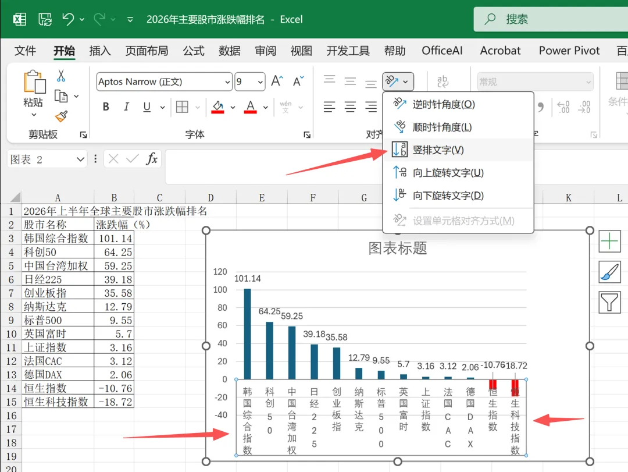Switch to the 视图 tab
Image resolution: width=628 pixels, height=472 pixels.
[x=301, y=51]
